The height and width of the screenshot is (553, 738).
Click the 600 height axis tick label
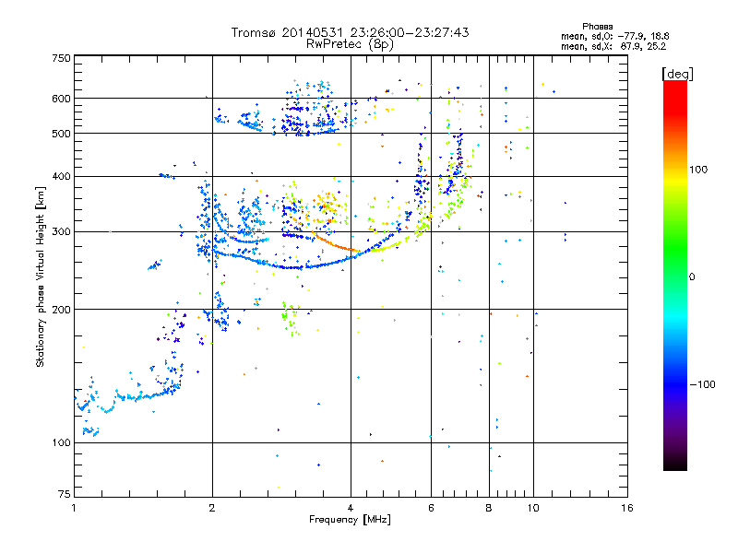[x=61, y=99]
